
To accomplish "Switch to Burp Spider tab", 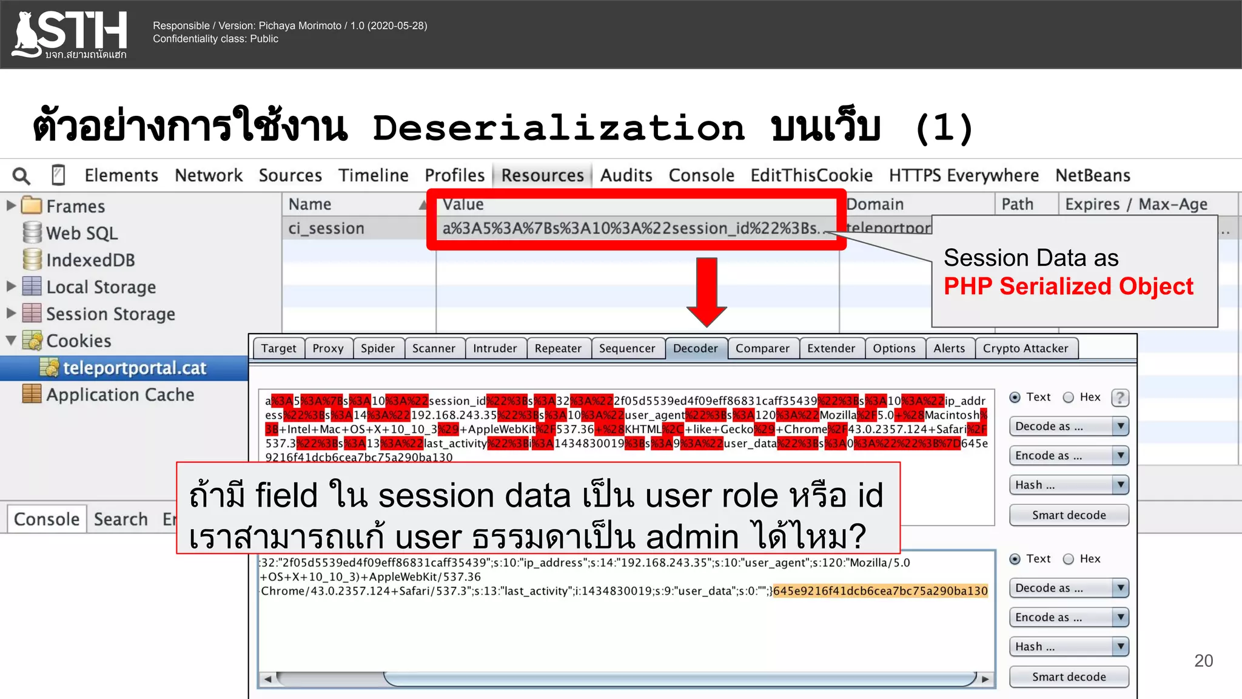I will pyautogui.click(x=378, y=348).
